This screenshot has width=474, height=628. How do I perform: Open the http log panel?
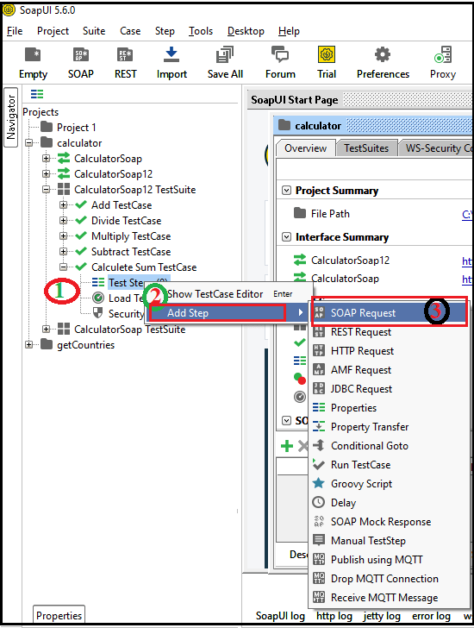pos(334,616)
